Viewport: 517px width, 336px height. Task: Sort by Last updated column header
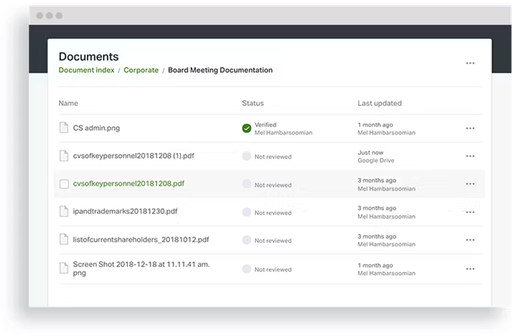[x=379, y=104]
